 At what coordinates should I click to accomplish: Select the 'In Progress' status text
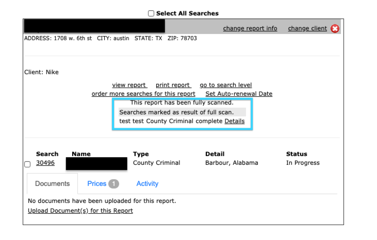coord(303,163)
